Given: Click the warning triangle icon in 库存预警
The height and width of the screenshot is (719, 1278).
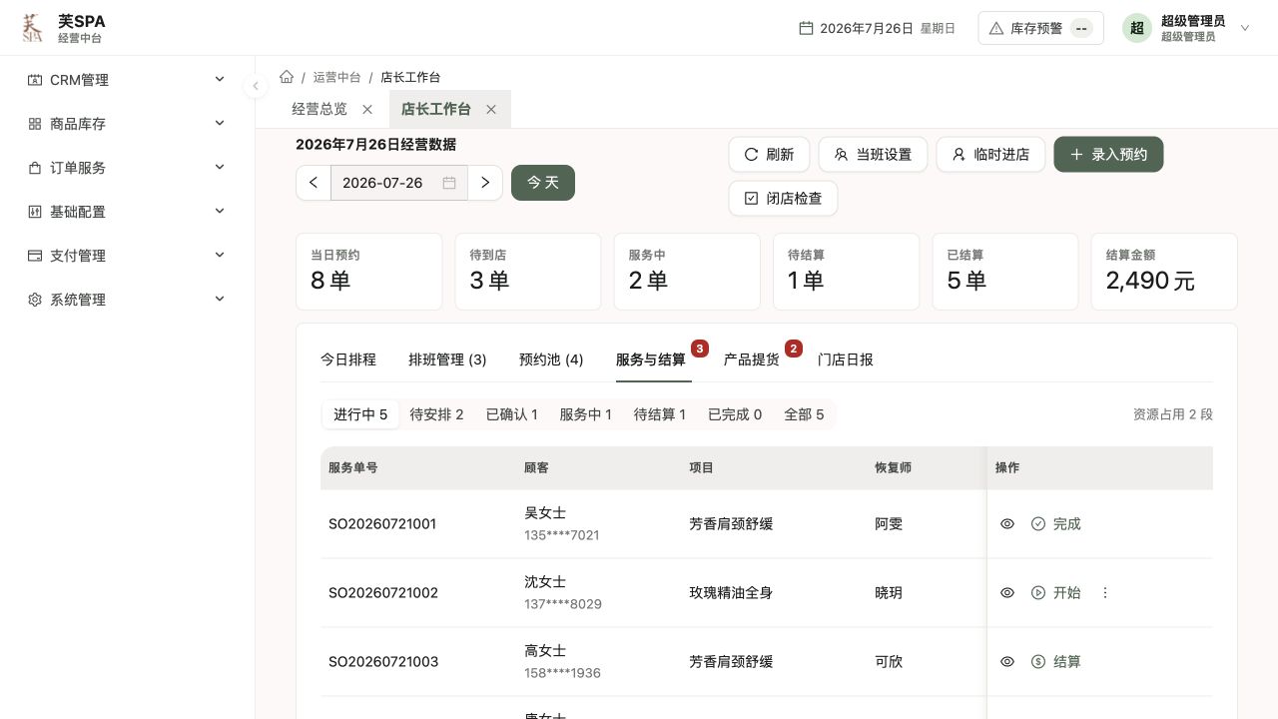Looking at the screenshot, I should pos(995,28).
